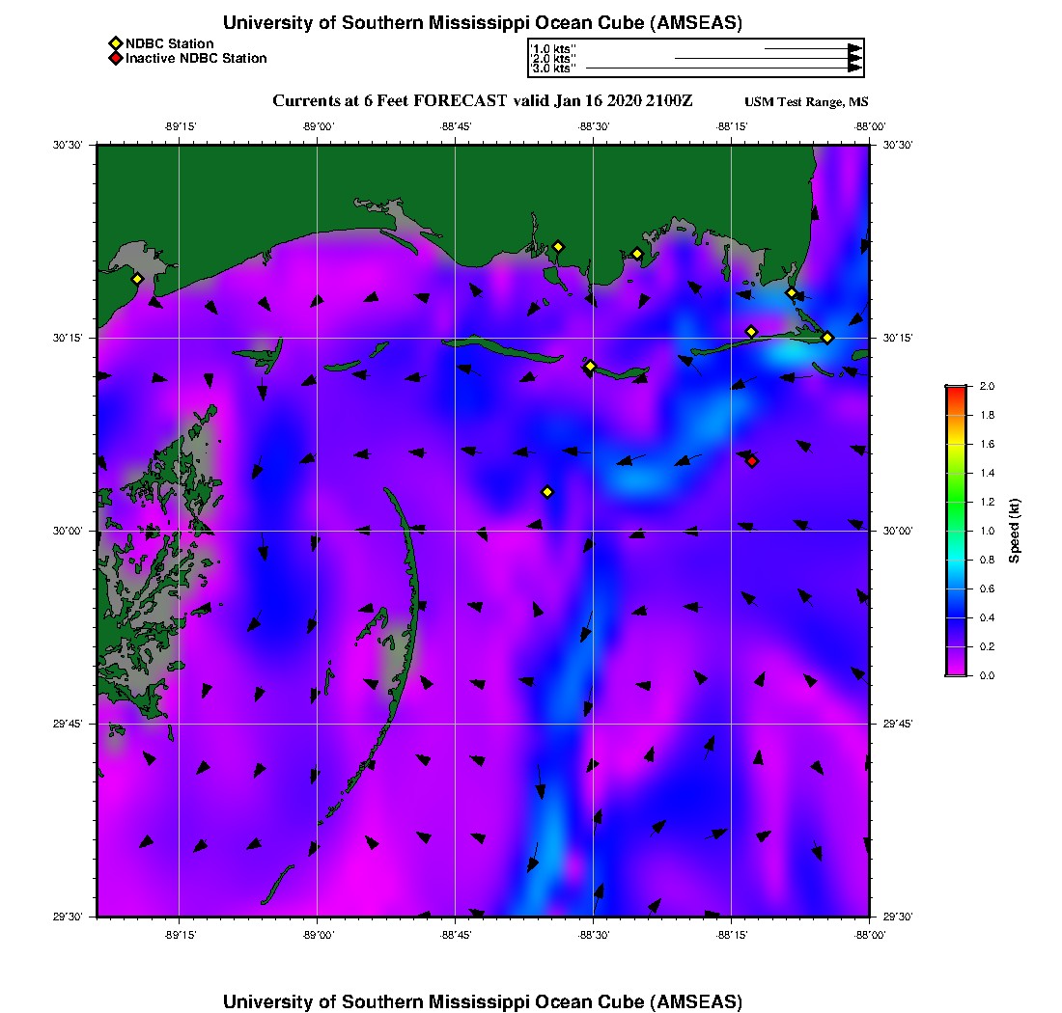
Task: Click the "USM Test Range, MS" label
Action: (806, 102)
